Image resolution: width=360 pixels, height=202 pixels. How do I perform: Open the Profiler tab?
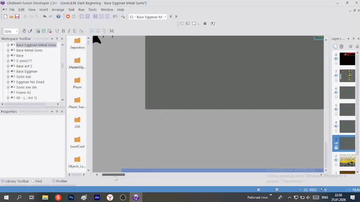click(60, 181)
